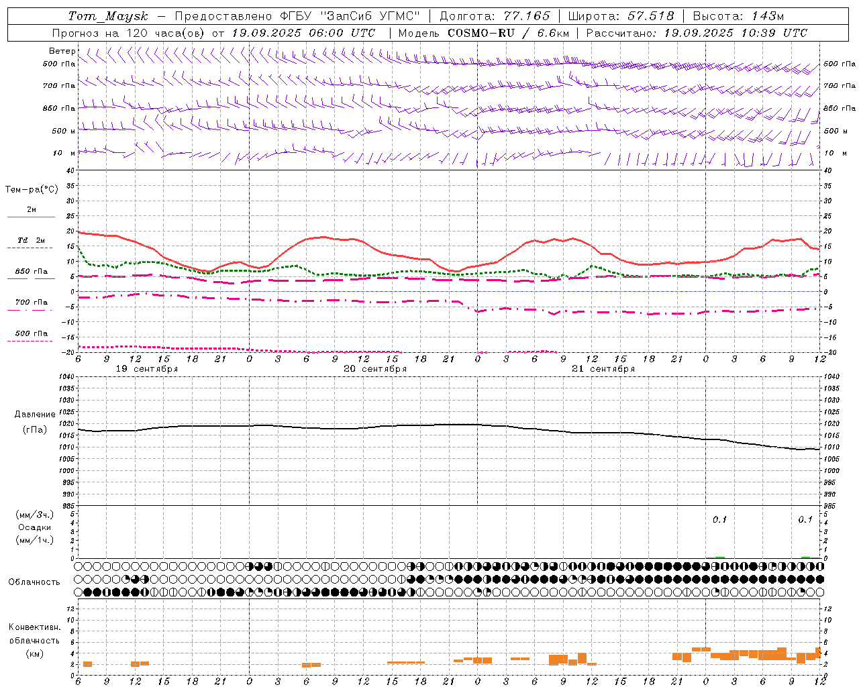Click the Облачность cloud cover label
This screenshot has width=859, height=687.
click(34, 582)
